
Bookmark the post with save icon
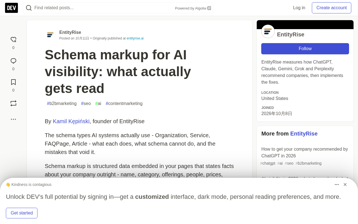13,82
